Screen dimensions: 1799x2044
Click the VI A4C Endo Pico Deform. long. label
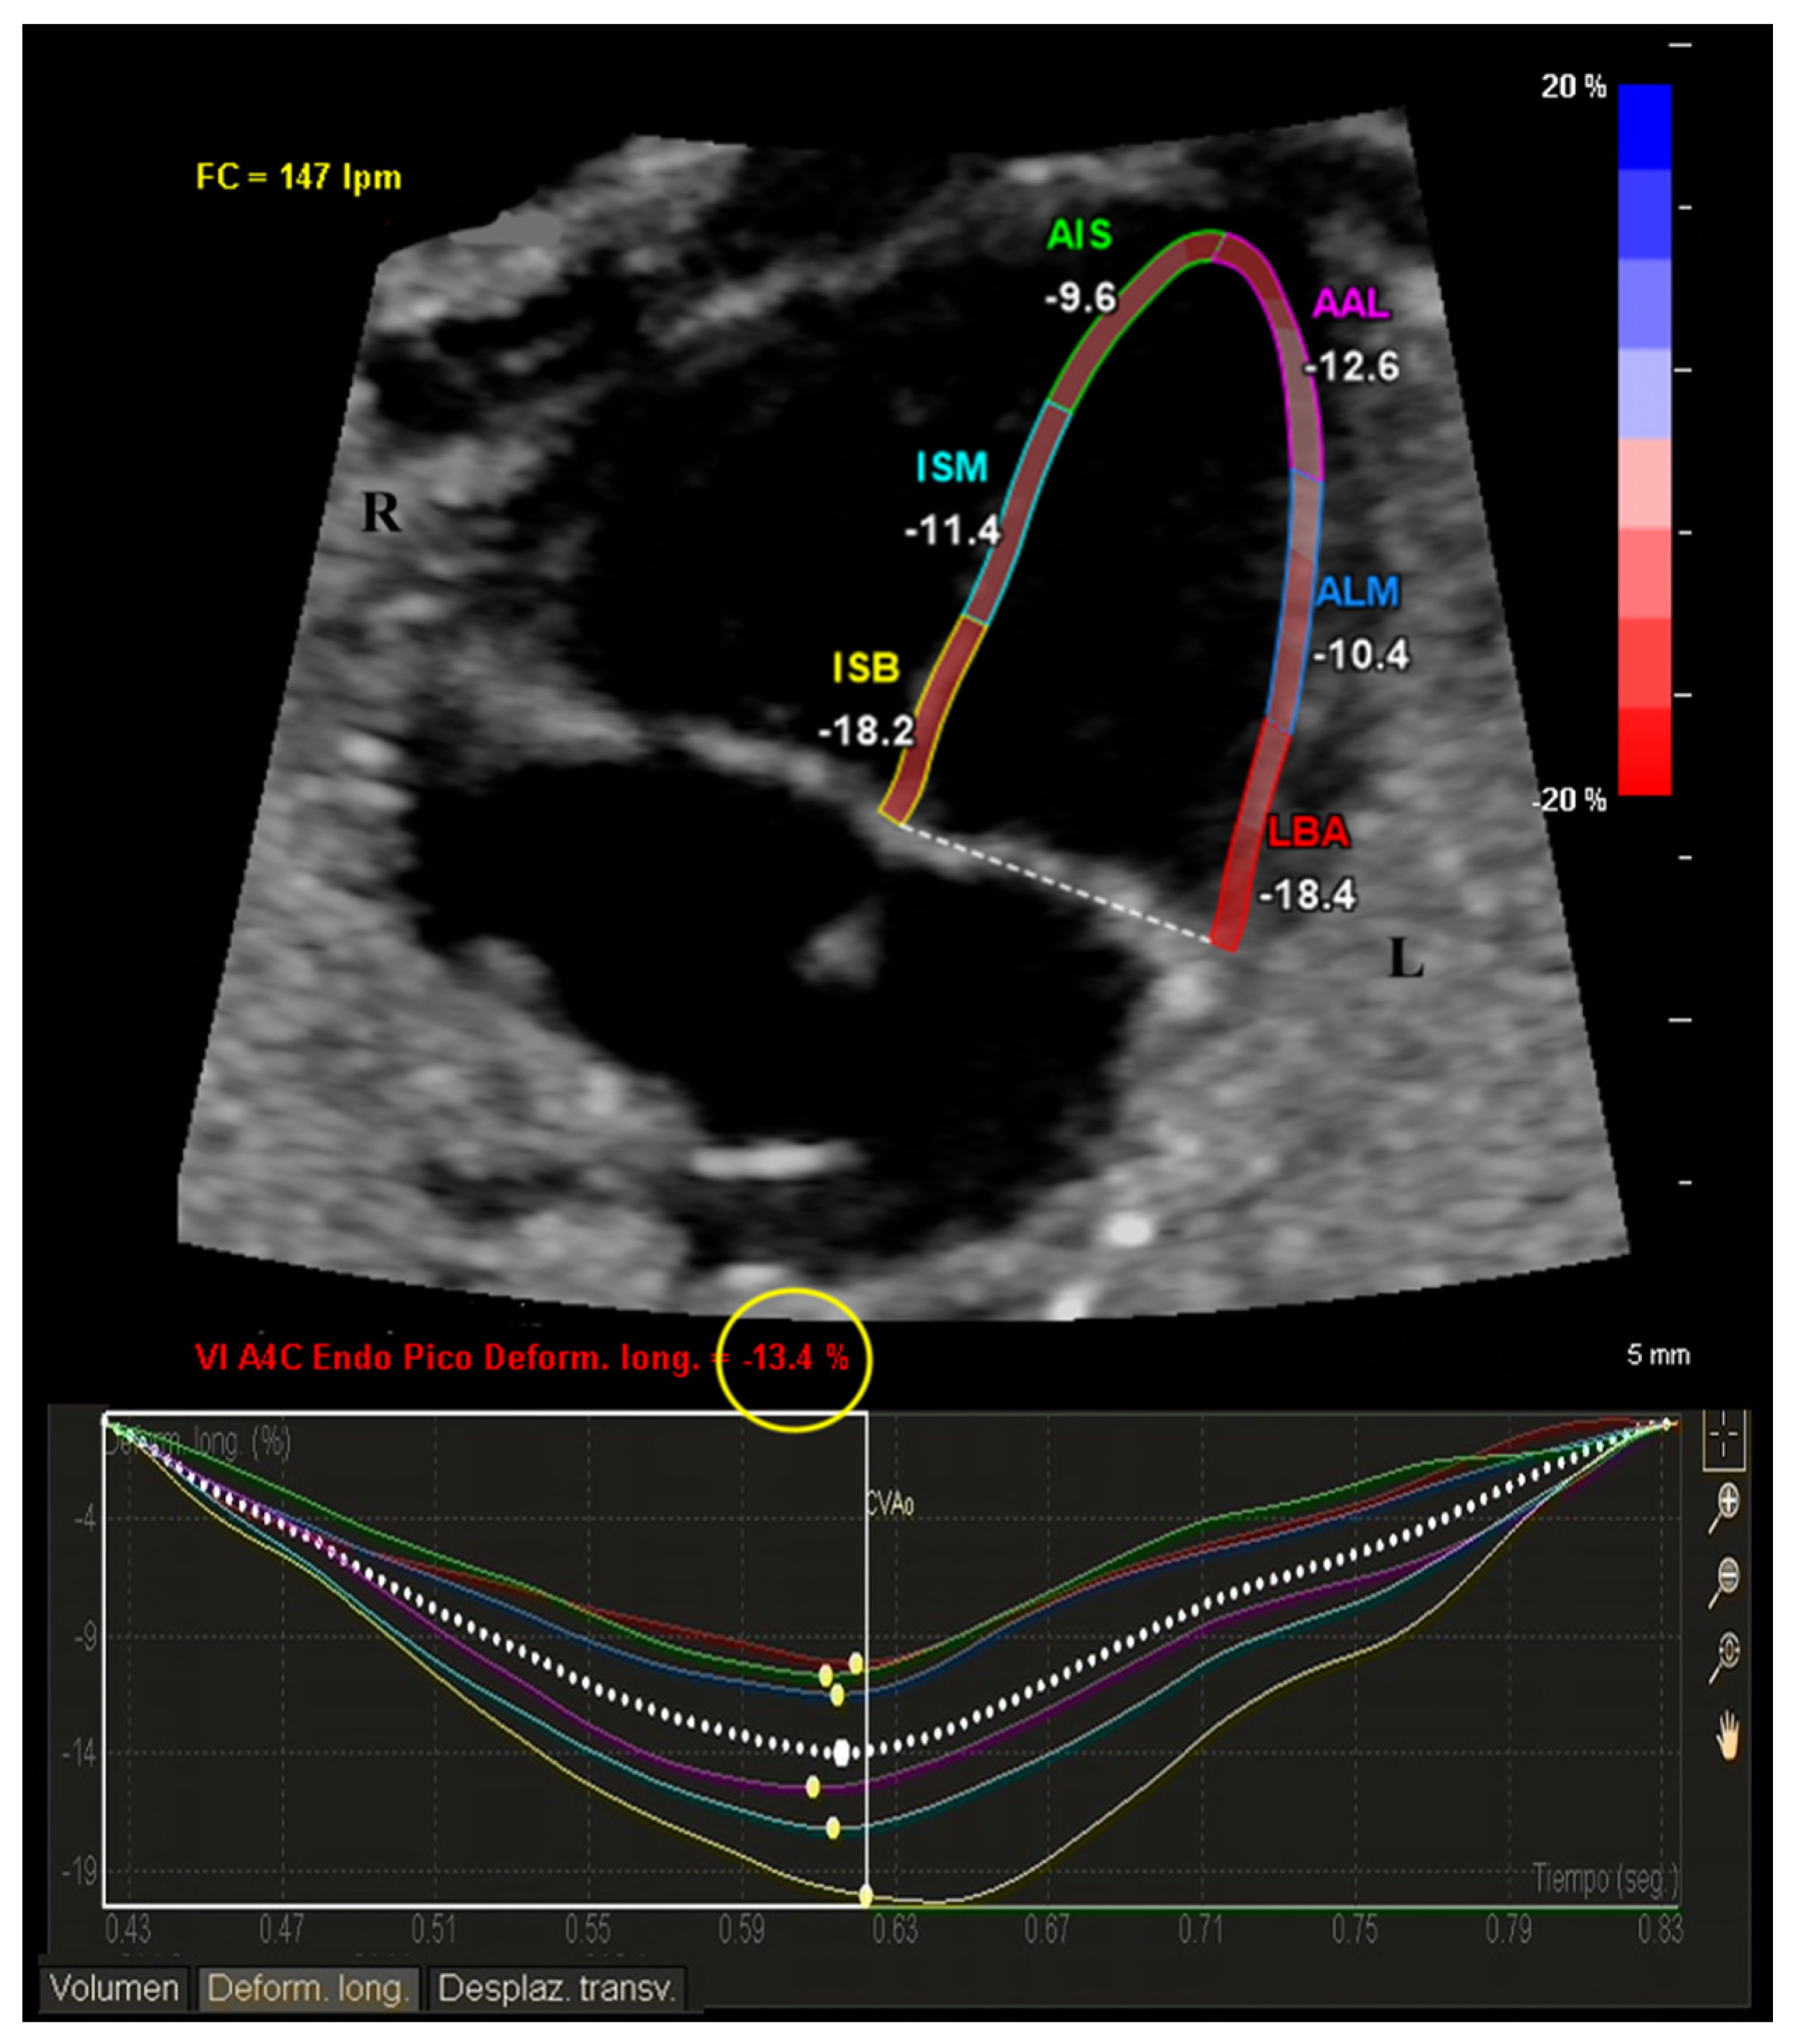[447, 1358]
